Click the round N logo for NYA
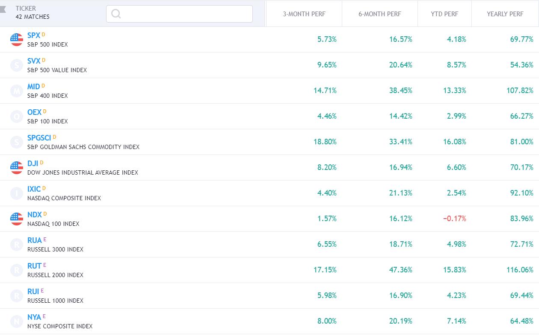This screenshot has width=539, height=336. [17, 321]
